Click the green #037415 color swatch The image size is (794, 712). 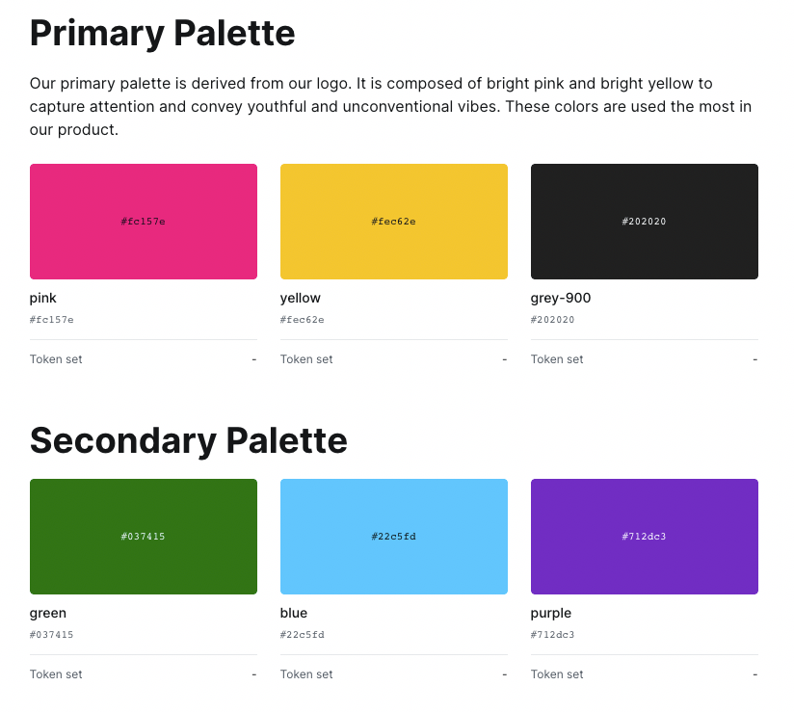point(143,537)
